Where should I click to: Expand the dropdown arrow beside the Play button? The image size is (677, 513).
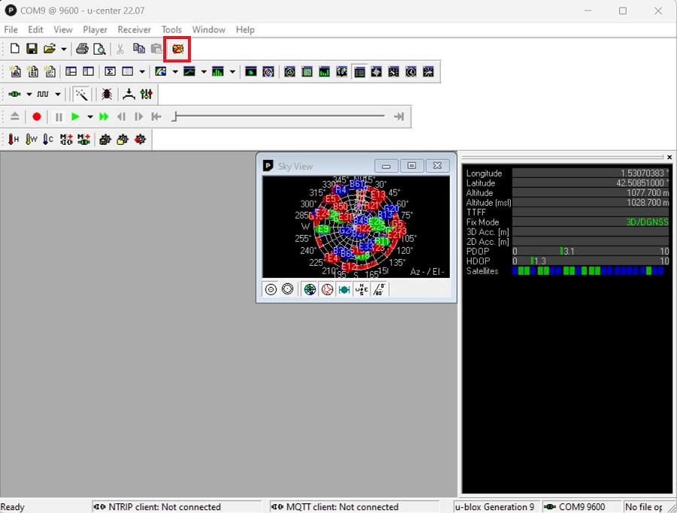90,117
